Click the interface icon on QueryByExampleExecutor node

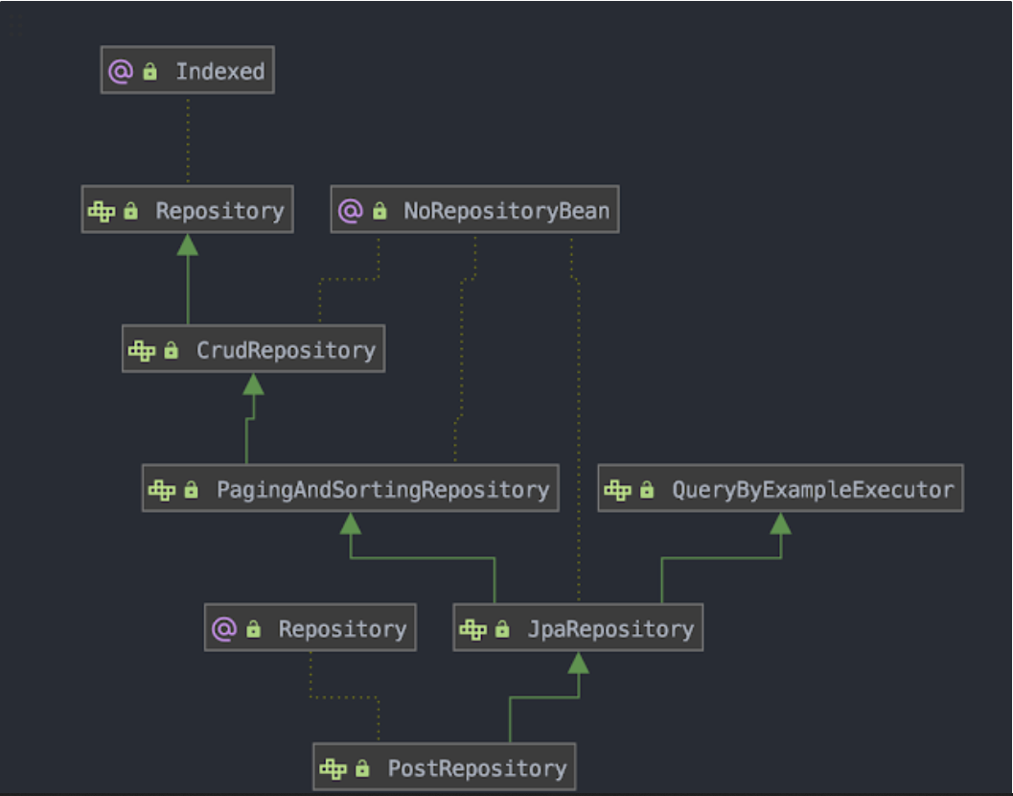point(617,489)
